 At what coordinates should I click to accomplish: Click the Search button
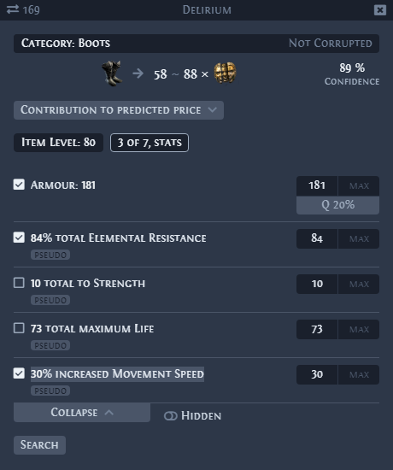39,445
